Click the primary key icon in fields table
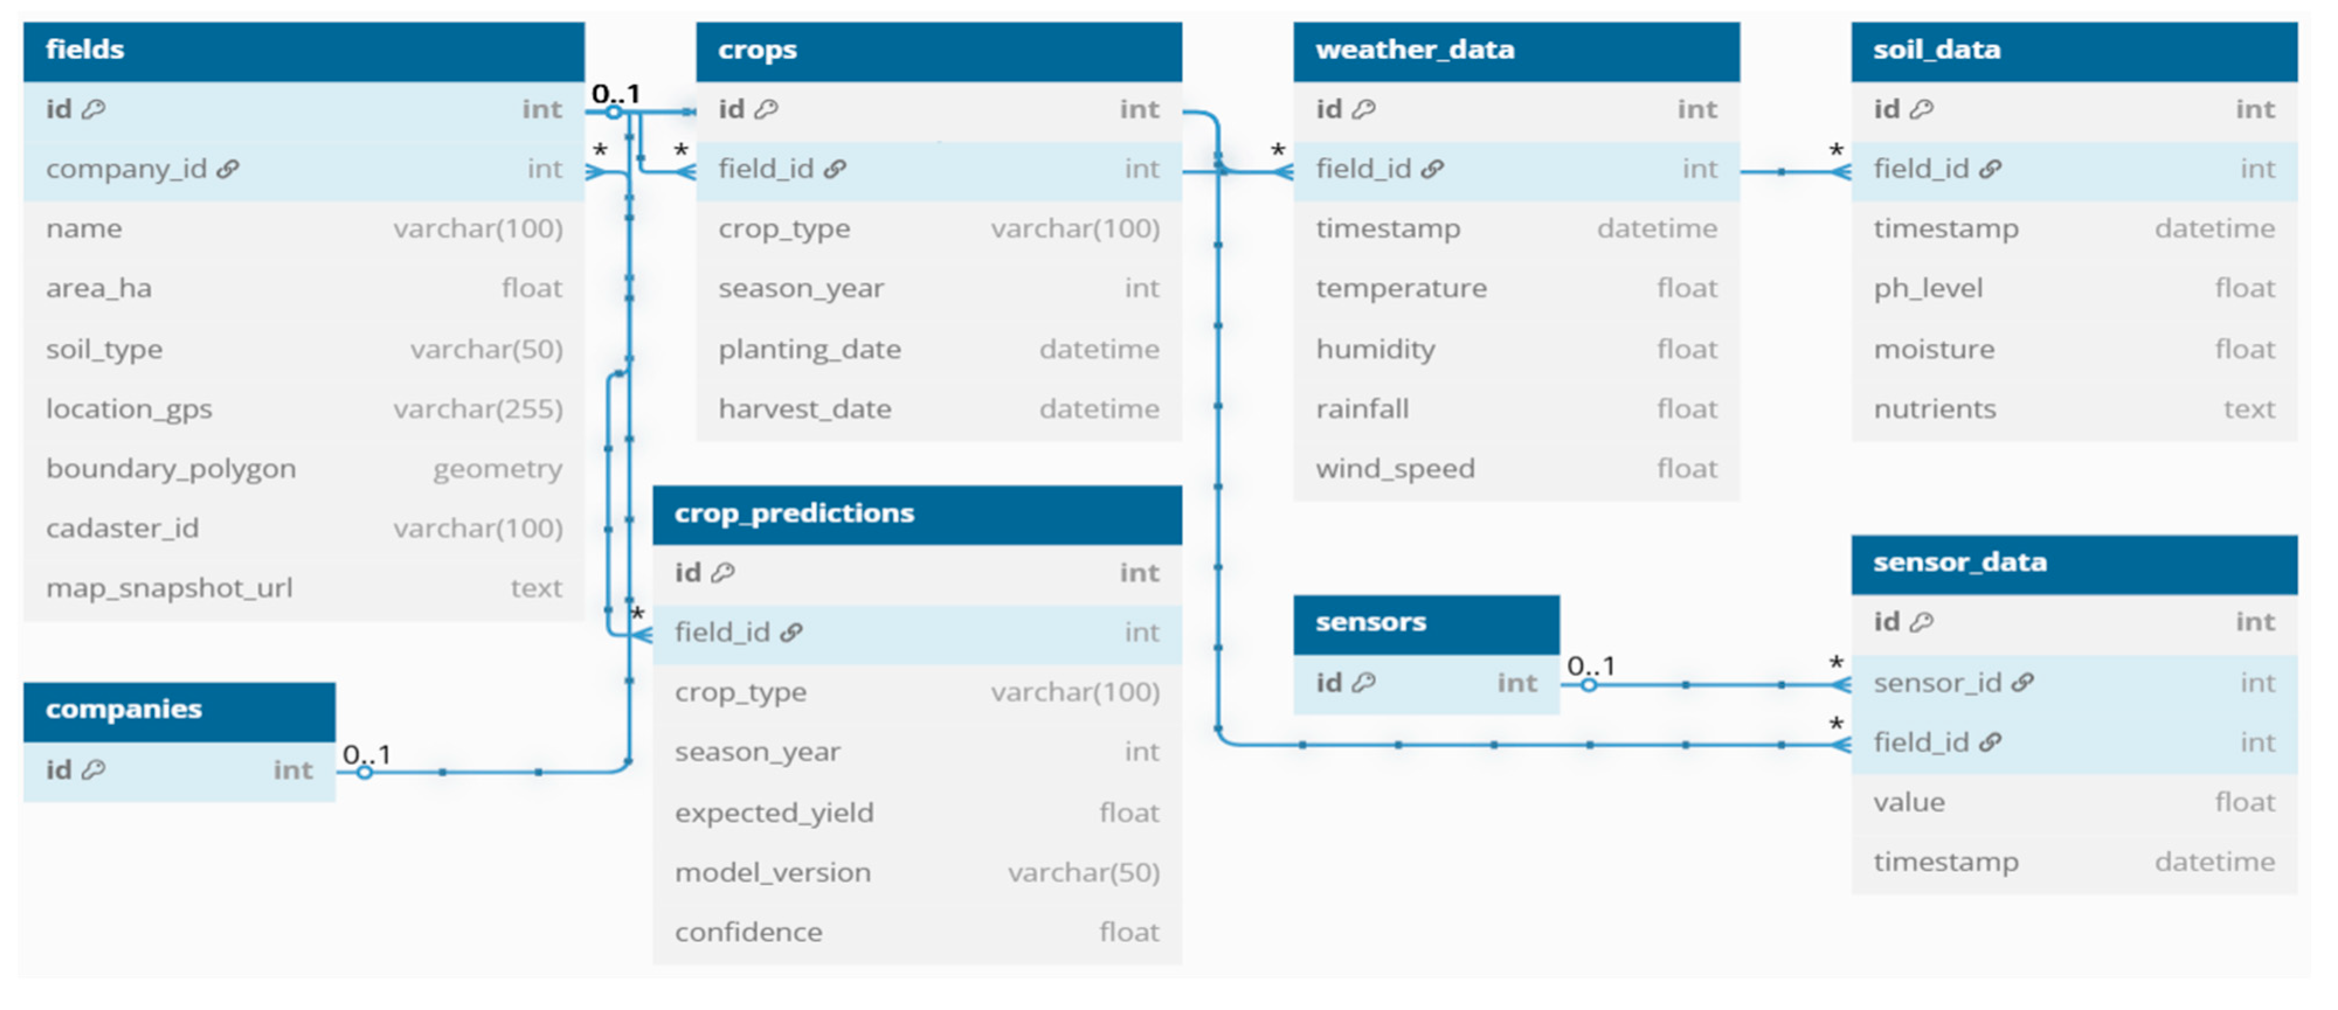The height and width of the screenshot is (1010, 2338). 93,110
